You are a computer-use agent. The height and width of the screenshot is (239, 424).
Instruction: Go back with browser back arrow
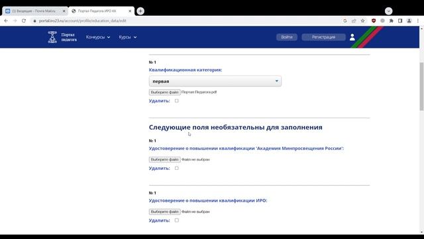click(6, 21)
